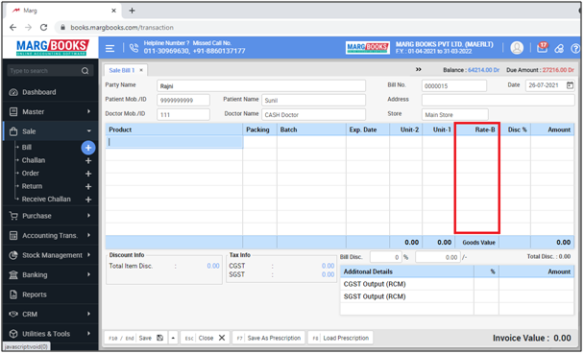Click the sidebar search magnifier icon
Screen dimensions: 584x353
(x=85, y=71)
